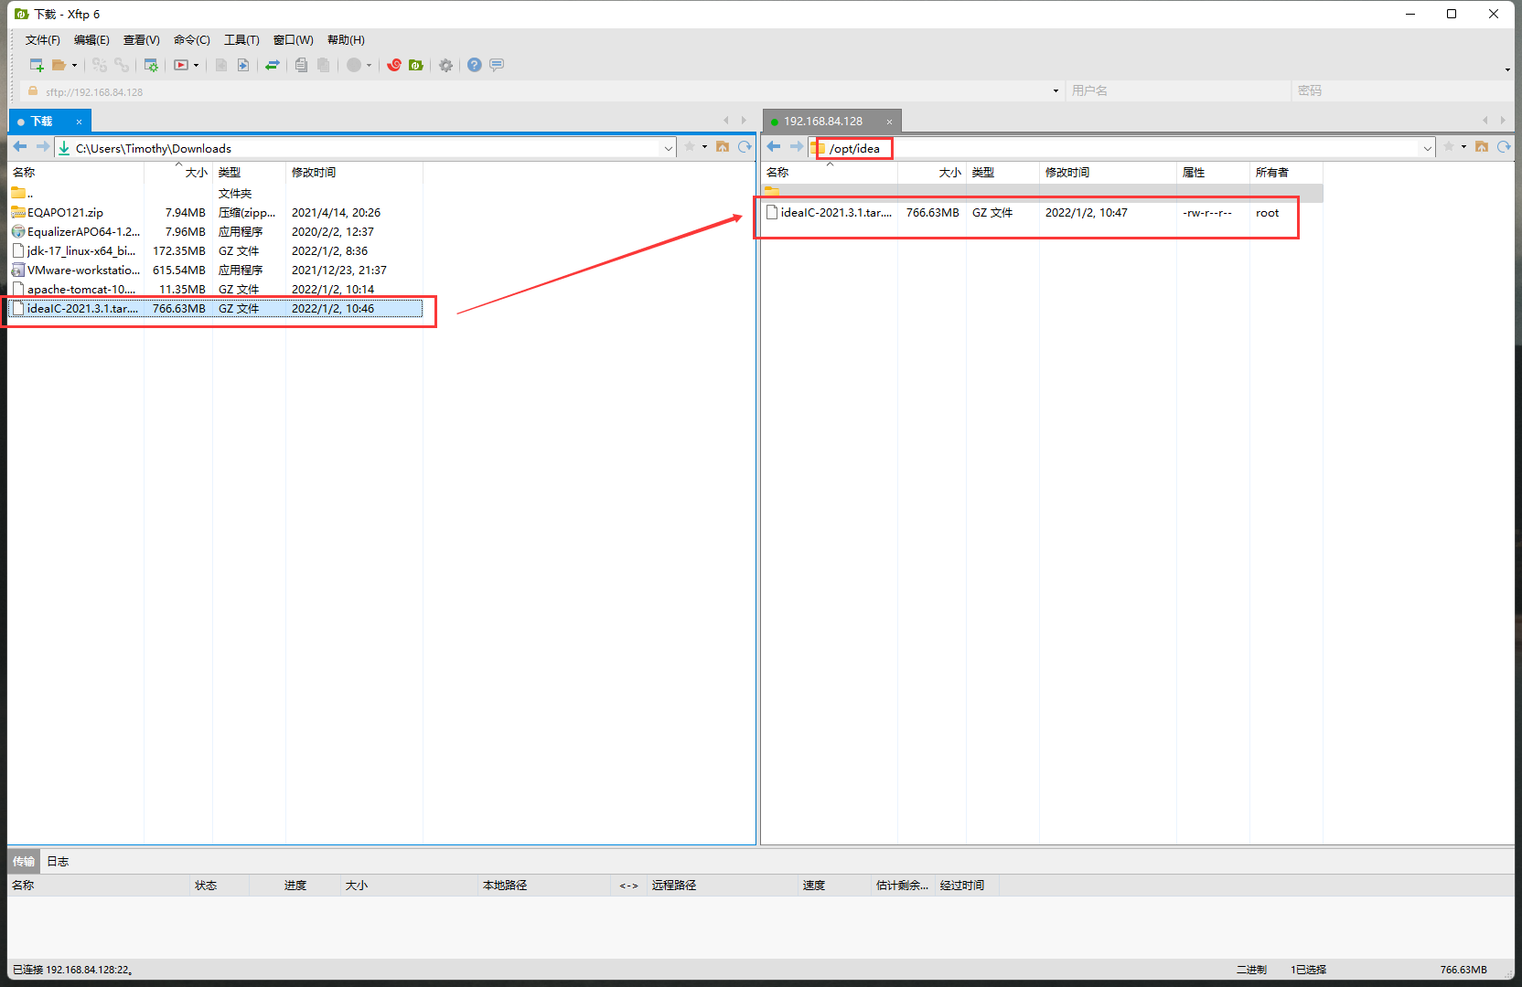Open the toolbar overflow arrow at far right
This screenshot has width=1522, height=987.
click(1507, 69)
